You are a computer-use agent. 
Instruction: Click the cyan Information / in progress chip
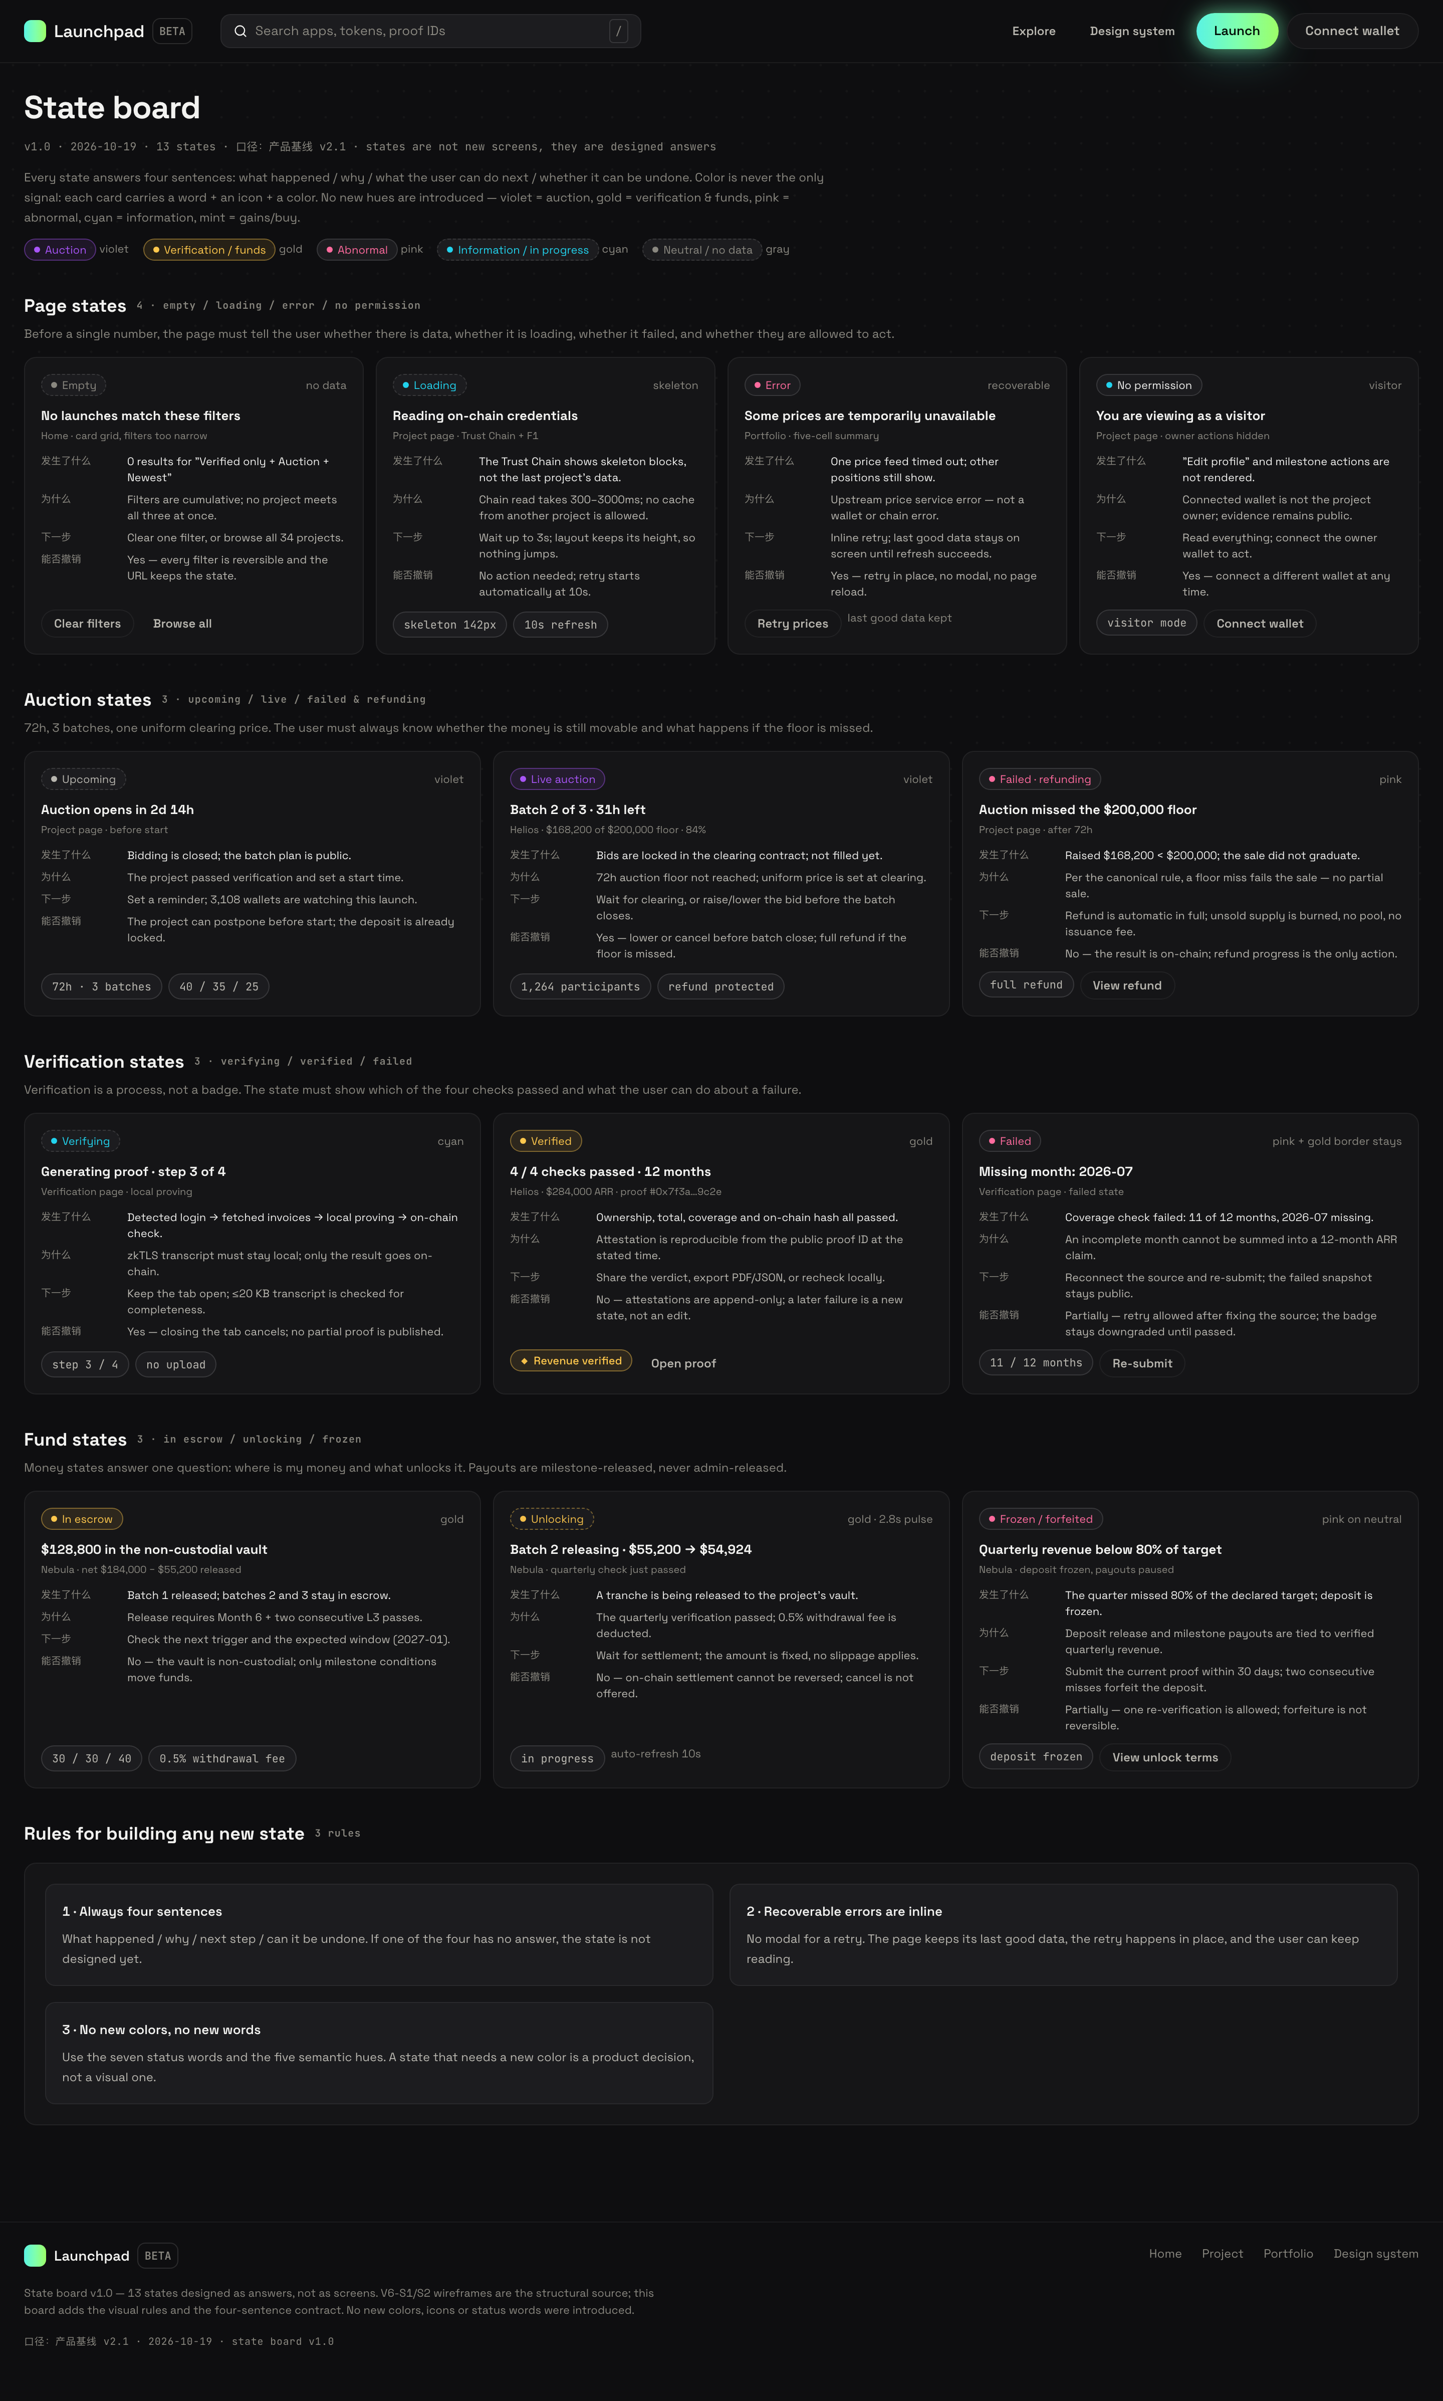point(517,250)
